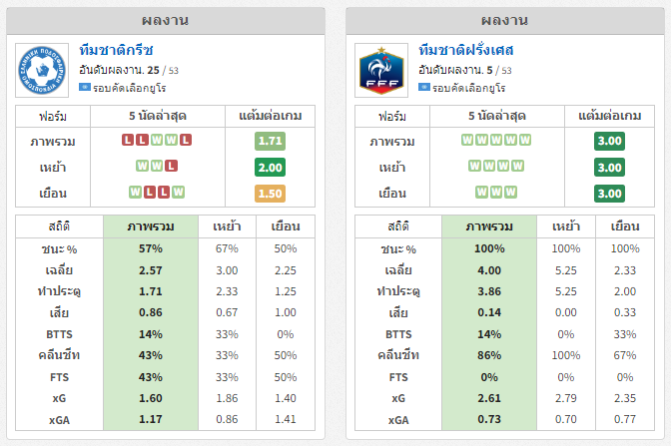Image resolution: width=671 pixels, height=446 pixels.
Task: Click the Euro qualifiers flag icon under France
Action: 424,87
